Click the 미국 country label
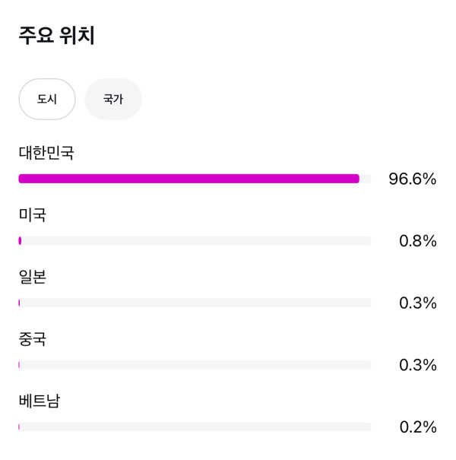 (33, 215)
